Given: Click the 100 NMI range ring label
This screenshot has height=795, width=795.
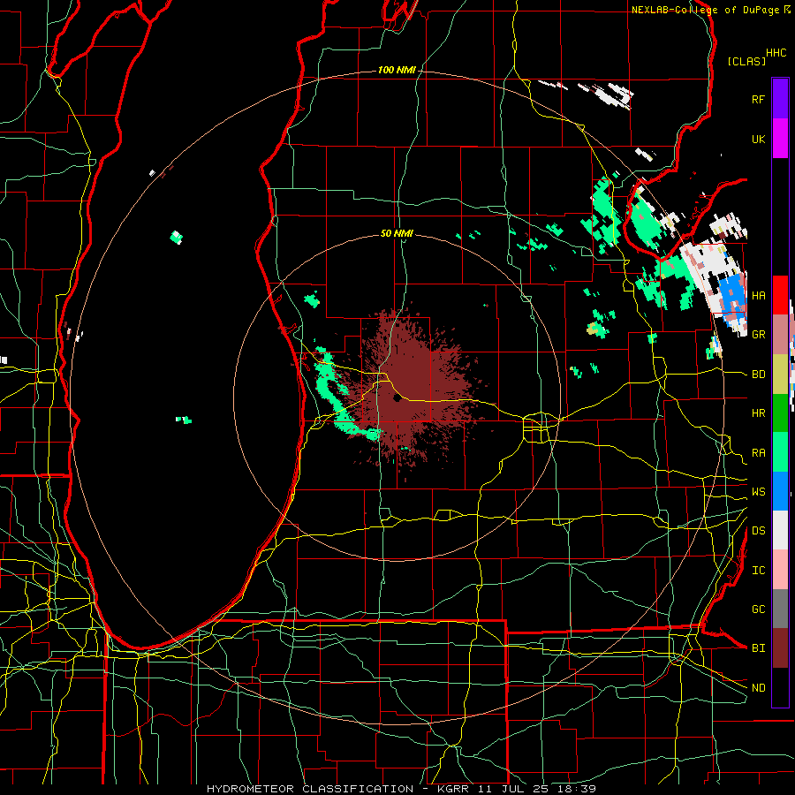Looking at the screenshot, I should (x=397, y=70).
